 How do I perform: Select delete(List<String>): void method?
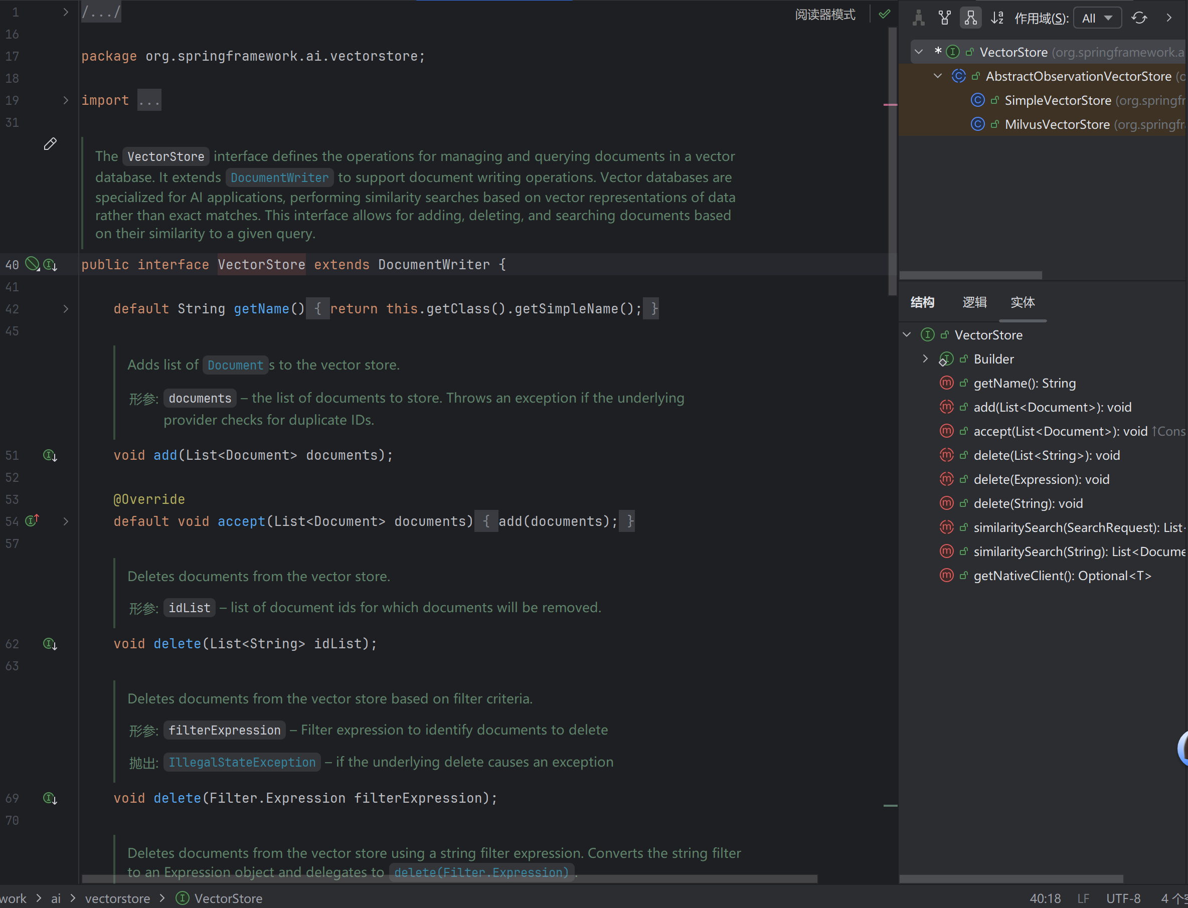(x=1047, y=456)
